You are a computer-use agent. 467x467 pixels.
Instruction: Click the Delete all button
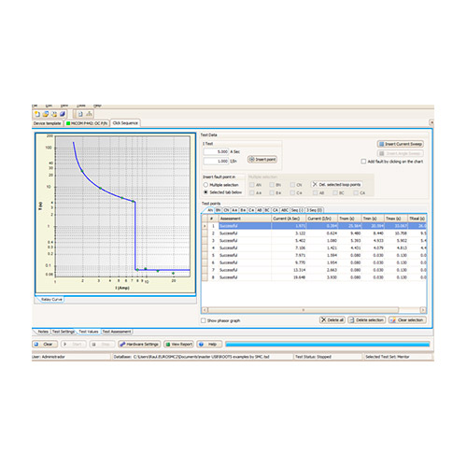click(x=333, y=319)
